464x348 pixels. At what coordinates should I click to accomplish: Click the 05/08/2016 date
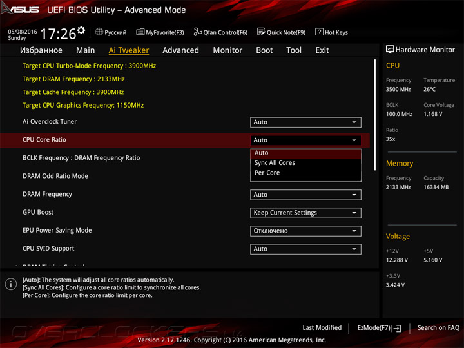click(23, 32)
